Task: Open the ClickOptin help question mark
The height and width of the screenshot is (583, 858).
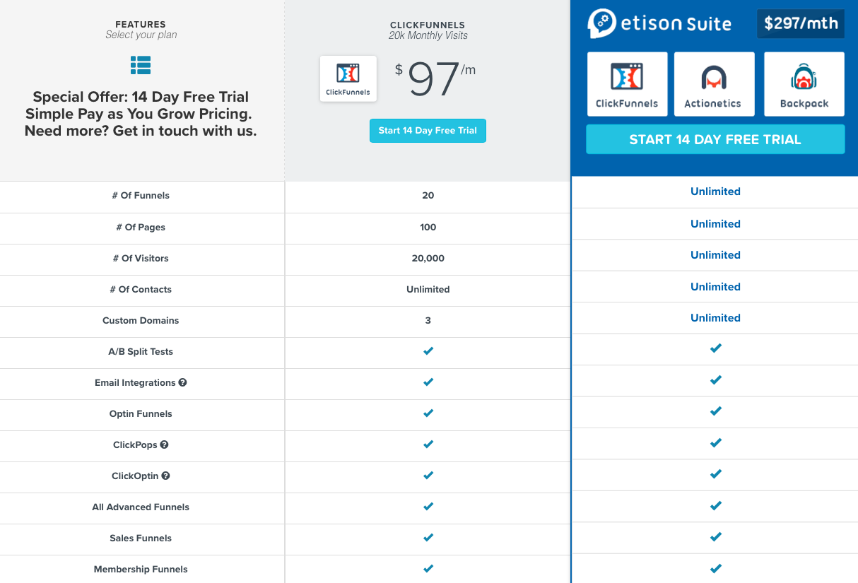Action: pos(166,476)
